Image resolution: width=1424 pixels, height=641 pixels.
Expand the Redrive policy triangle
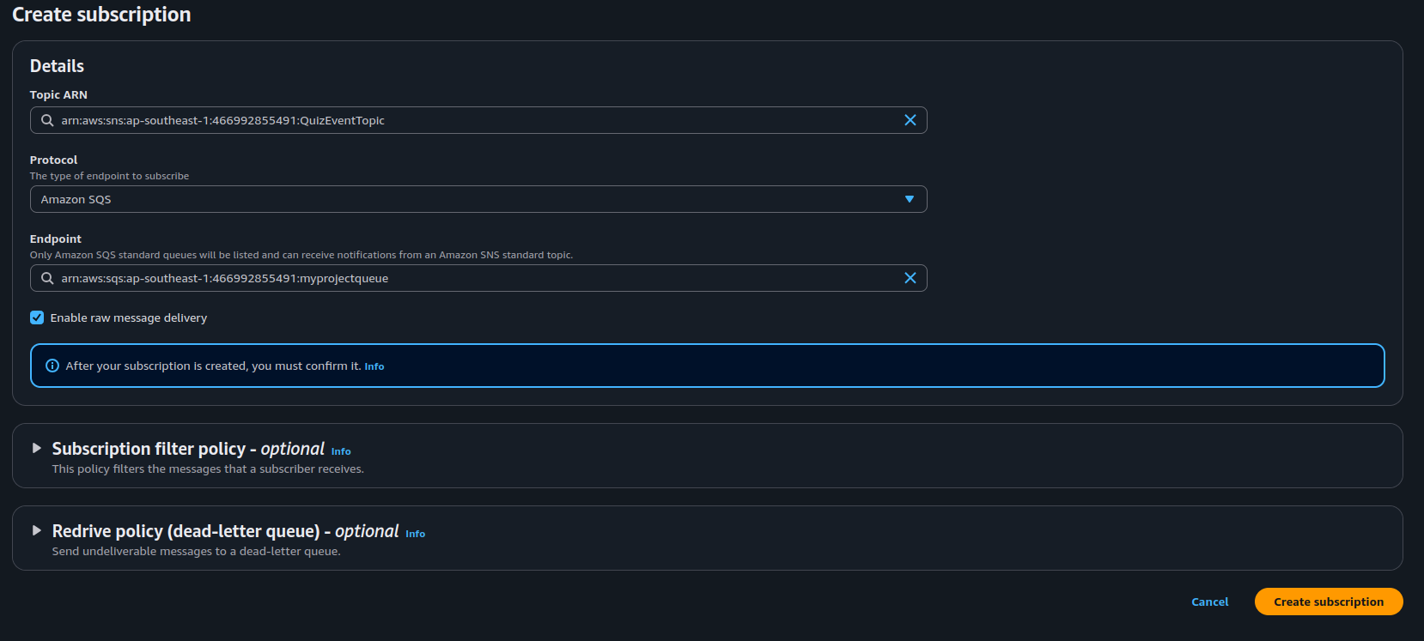click(x=36, y=530)
